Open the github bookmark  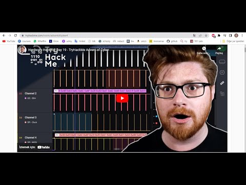[x=172, y=41]
